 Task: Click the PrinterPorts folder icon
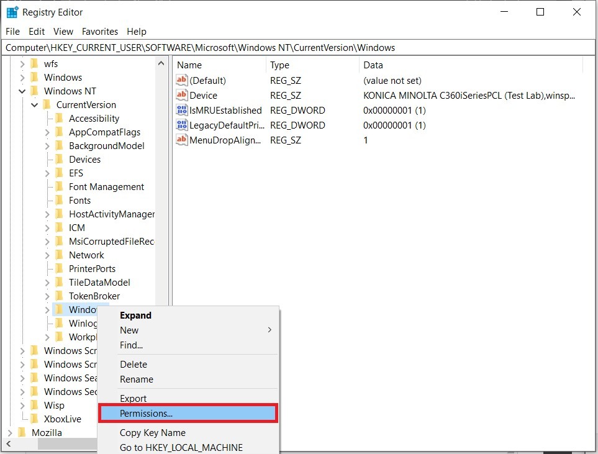click(60, 268)
